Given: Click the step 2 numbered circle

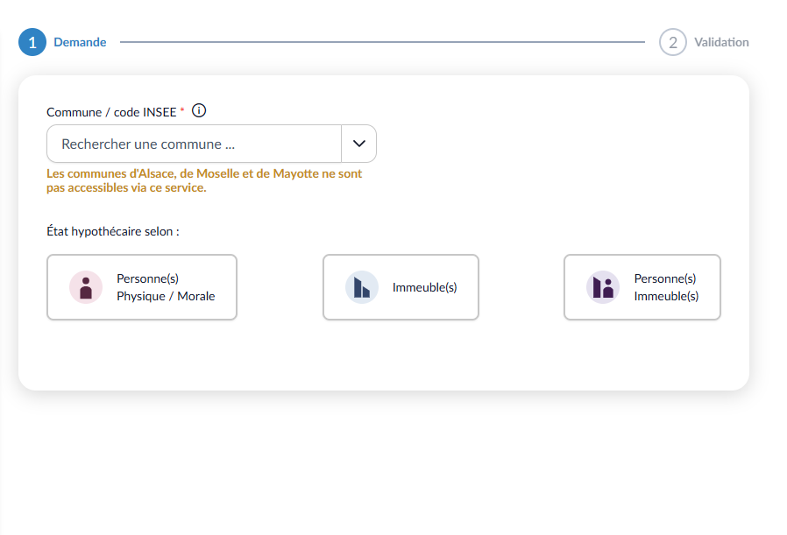Looking at the screenshot, I should (672, 42).
